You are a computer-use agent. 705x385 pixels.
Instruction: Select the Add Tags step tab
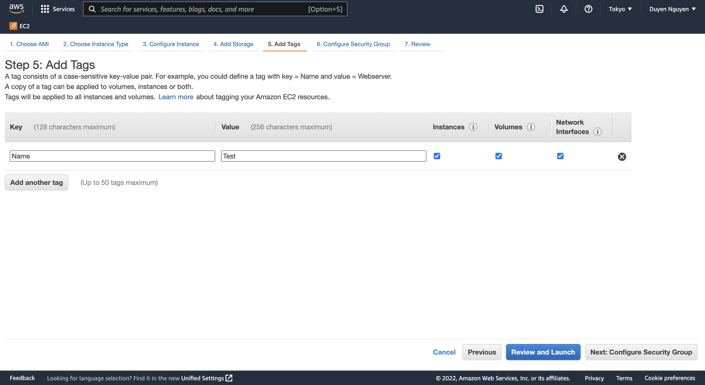[284, 44]
